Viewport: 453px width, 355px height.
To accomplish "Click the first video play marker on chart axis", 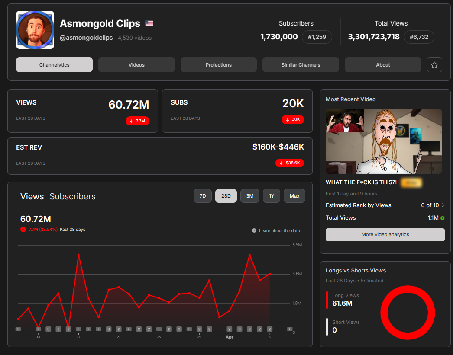I will [x=18, y=329].
